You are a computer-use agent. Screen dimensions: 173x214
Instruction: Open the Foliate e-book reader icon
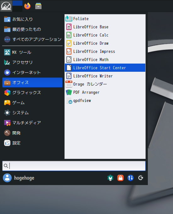tap(69, 19)
